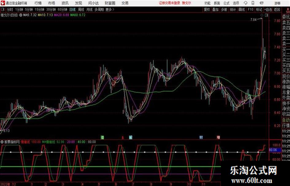
Task: Click the MA20: 6.89 indicator value
Action: pos(61,15)
